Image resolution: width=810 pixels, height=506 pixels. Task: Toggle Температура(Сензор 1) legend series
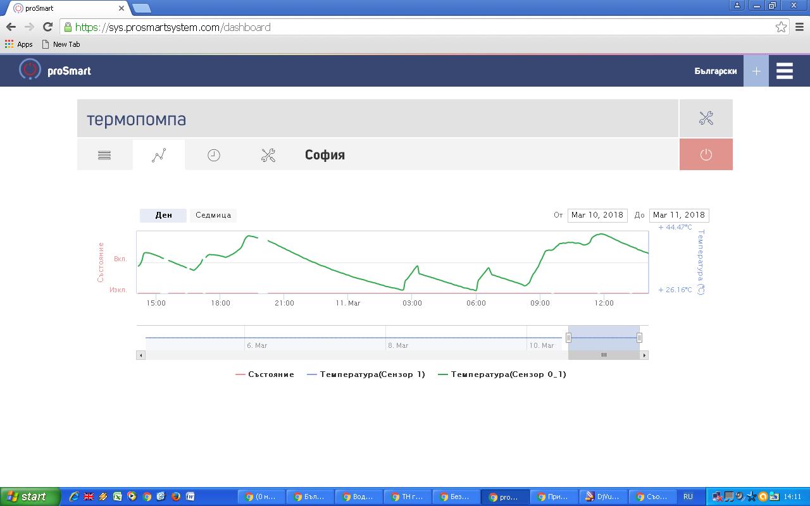pos(366,374)
